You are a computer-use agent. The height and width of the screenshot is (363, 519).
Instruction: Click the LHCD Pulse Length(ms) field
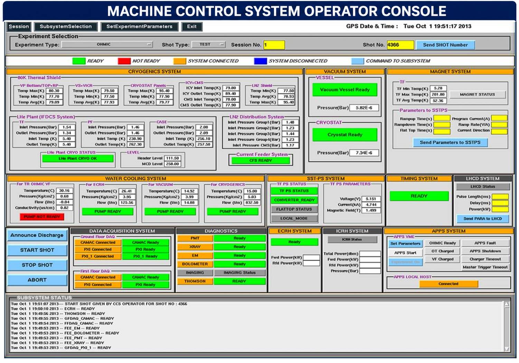(x=500, y=197)
